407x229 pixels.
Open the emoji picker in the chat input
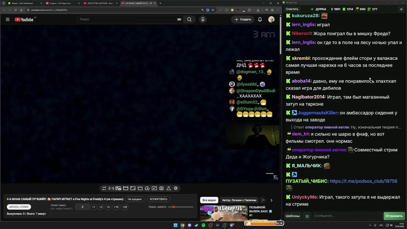[307, 216]
